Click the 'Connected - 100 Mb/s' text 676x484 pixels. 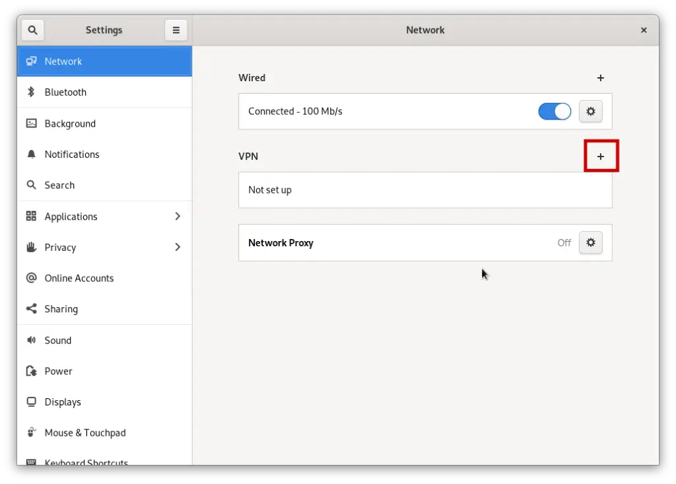(295, 112)
